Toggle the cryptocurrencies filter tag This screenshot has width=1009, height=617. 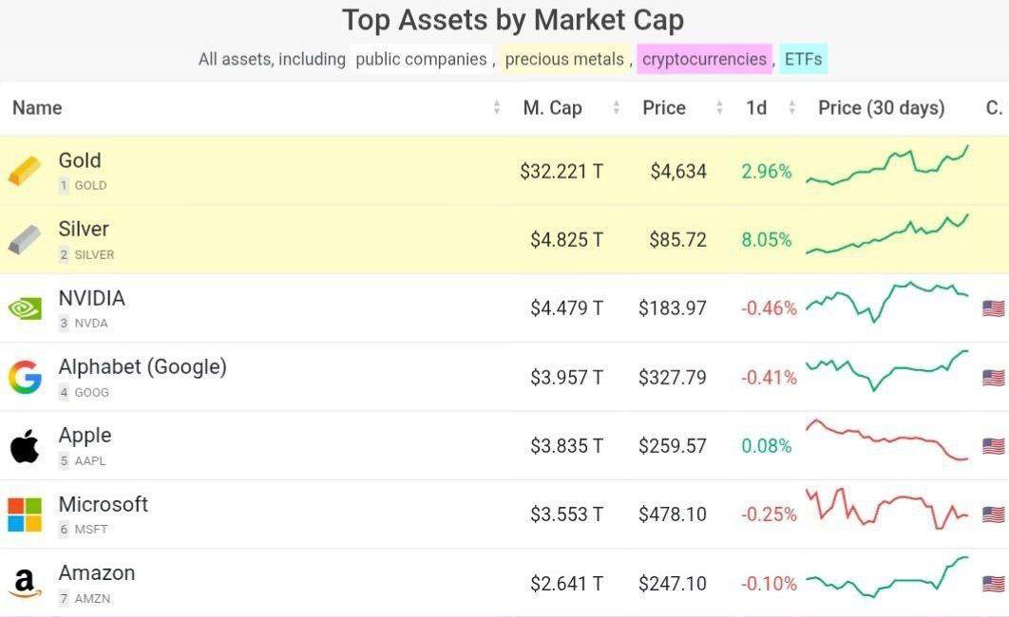704,60
